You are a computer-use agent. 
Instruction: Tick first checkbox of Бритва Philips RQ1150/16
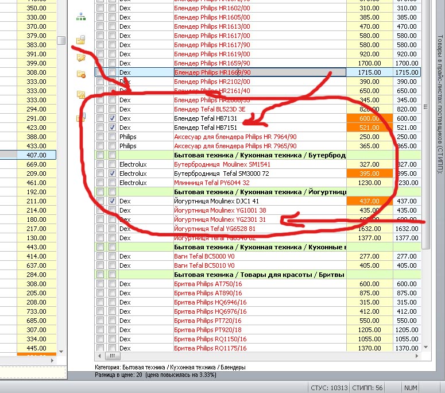coord(100,339)
